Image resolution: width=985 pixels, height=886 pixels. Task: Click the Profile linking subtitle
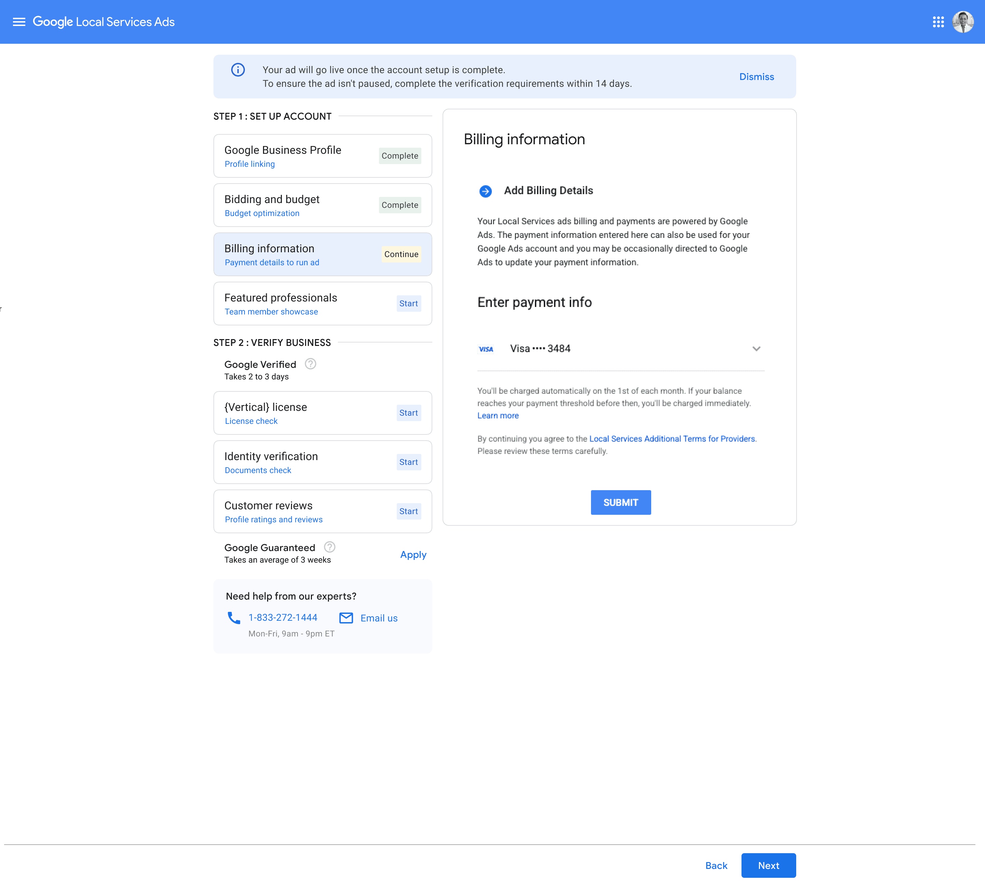[x=249, y=164]
